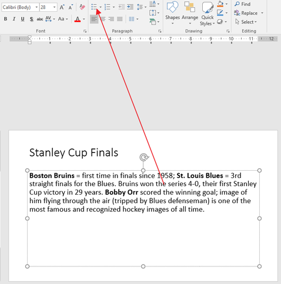Click the text box's right middle resize handle
Image resolution: width=281 pixels, height=284 pixels.
coord(259,218)
